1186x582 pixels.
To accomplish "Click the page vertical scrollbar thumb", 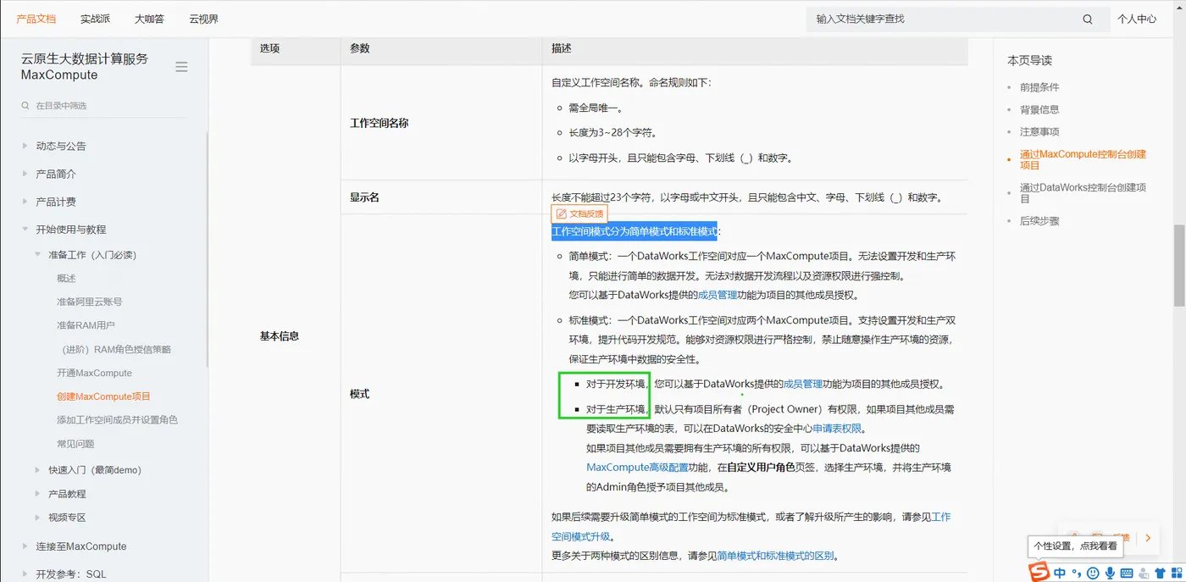I will point(1179,264).
